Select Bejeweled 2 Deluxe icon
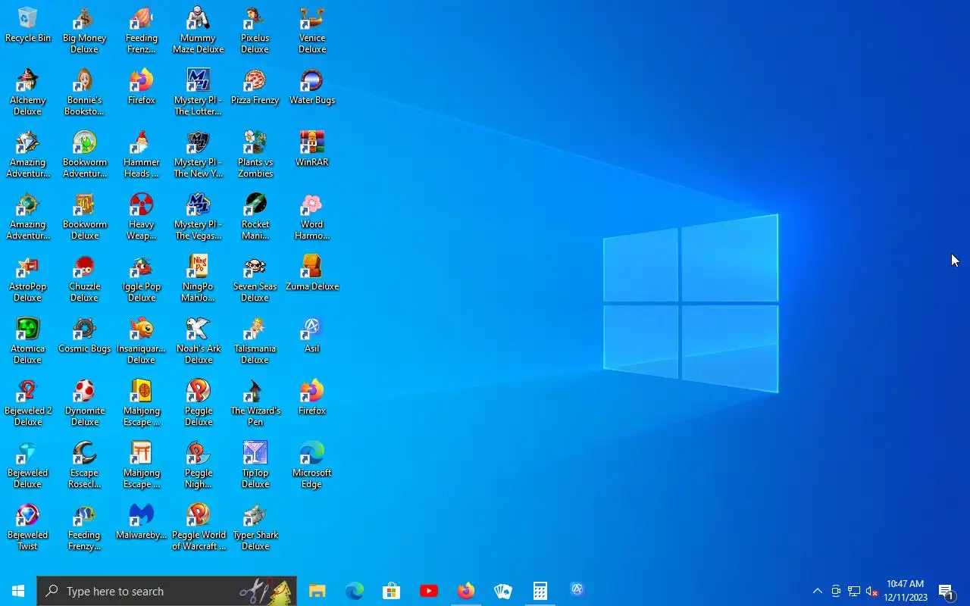970x606 pixels. (x=28, y=403)
